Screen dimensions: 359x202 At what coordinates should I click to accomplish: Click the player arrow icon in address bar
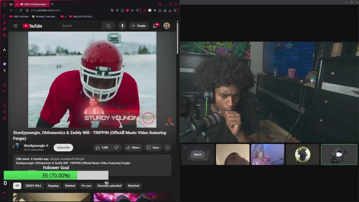coord(132,10)
